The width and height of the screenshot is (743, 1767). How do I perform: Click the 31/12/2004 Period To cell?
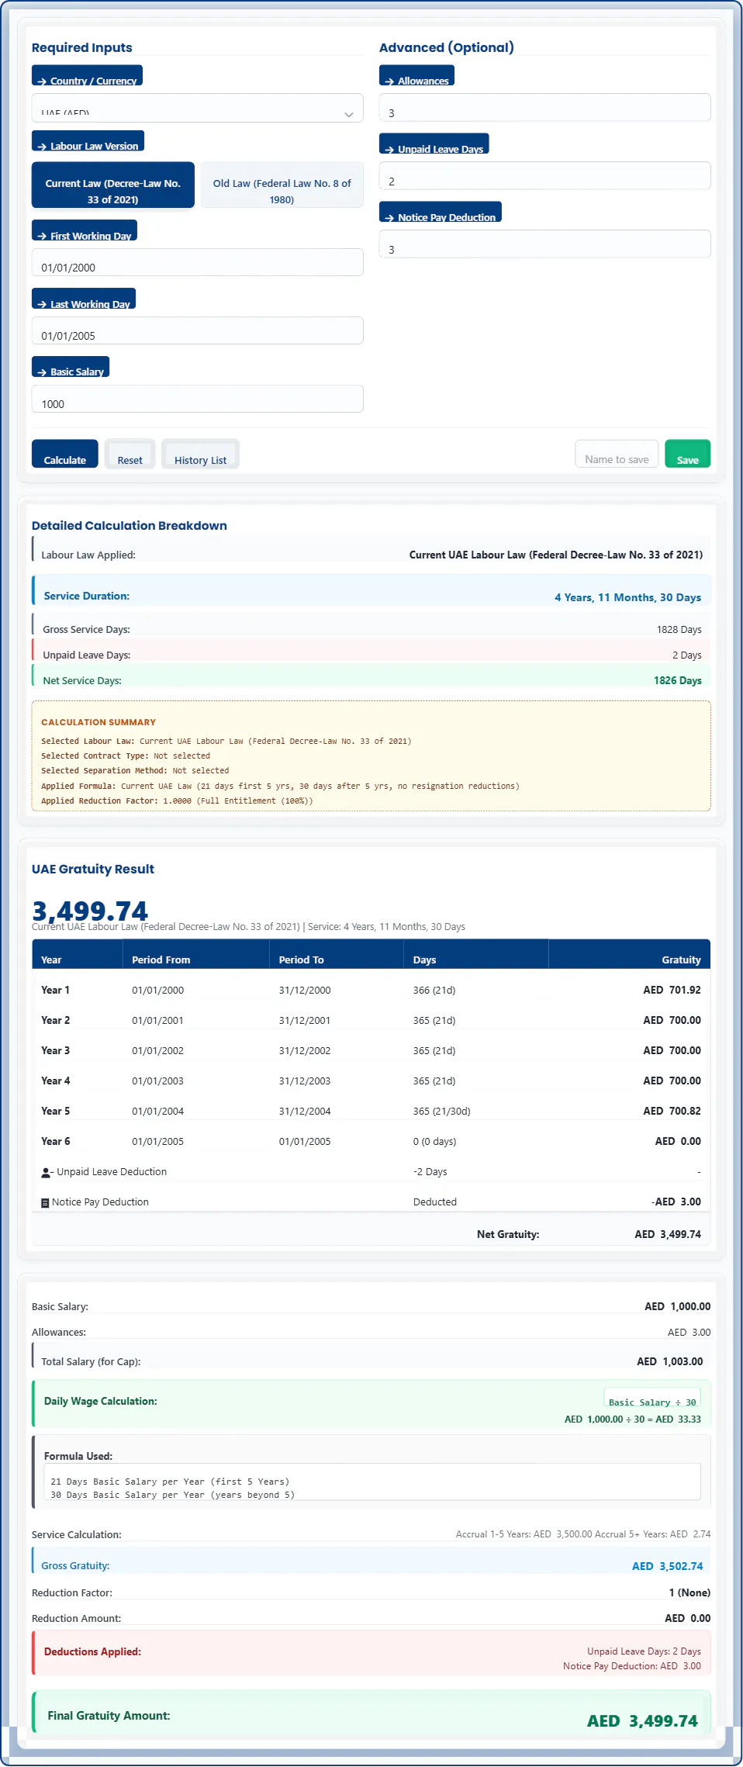click(305, 1111)
